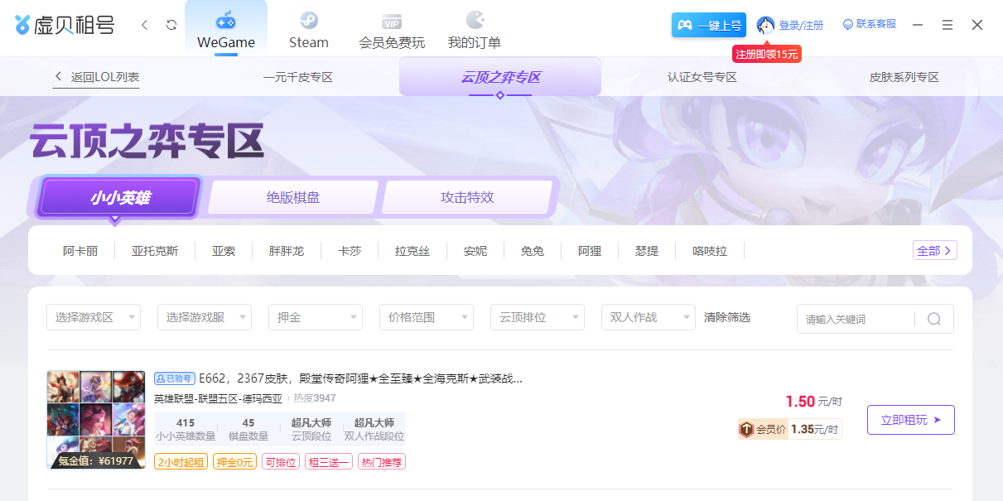The image size is (1003, 501).
Task: Select the 攻击特效 category tab
Action: [467, 198]
